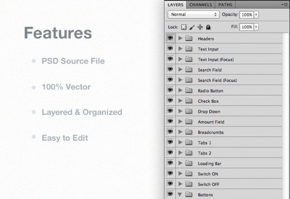
Task: Click the Easy to Edit text
Action: click(x=65, y=138)
